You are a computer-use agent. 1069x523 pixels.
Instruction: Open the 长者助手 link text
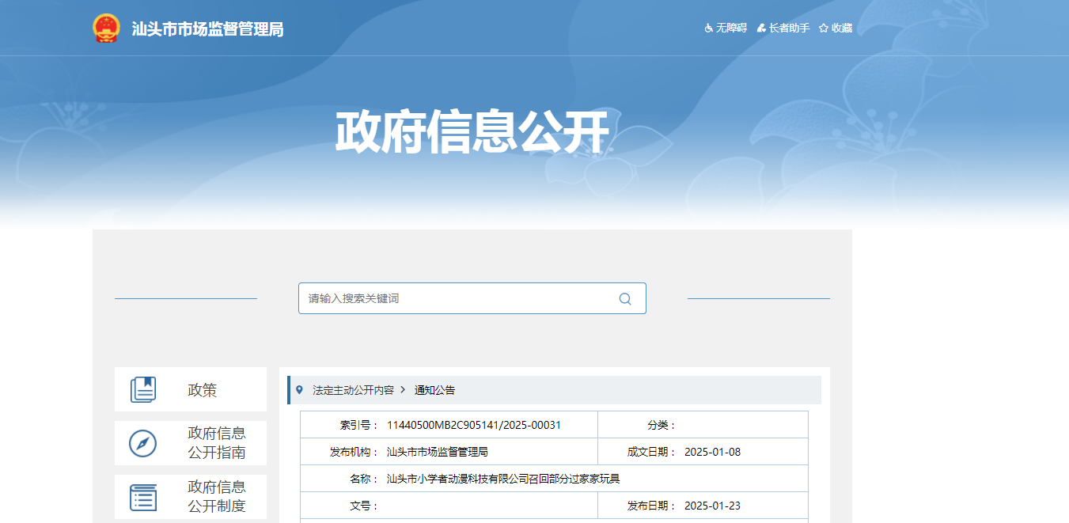coord(789,28)
